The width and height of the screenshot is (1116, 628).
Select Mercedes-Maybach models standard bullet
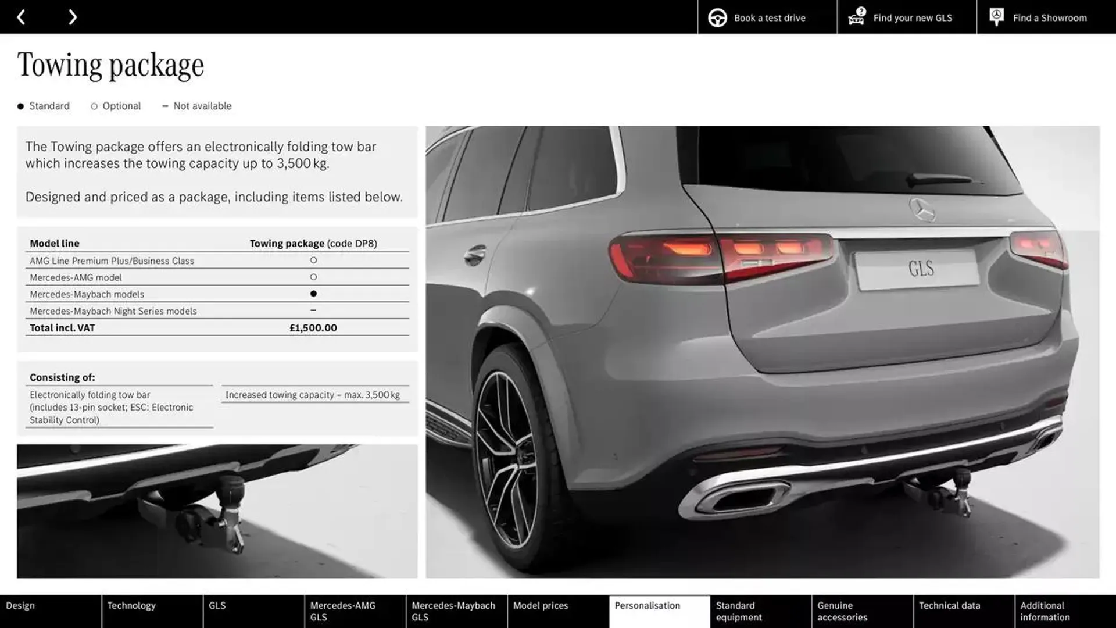(313, 293)
